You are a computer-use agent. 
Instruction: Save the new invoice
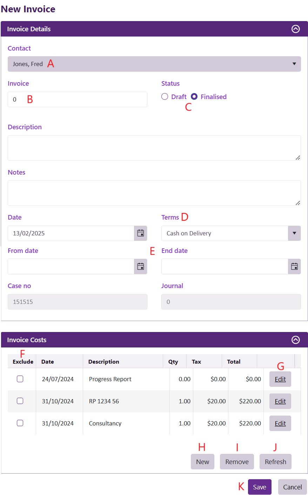260,487
